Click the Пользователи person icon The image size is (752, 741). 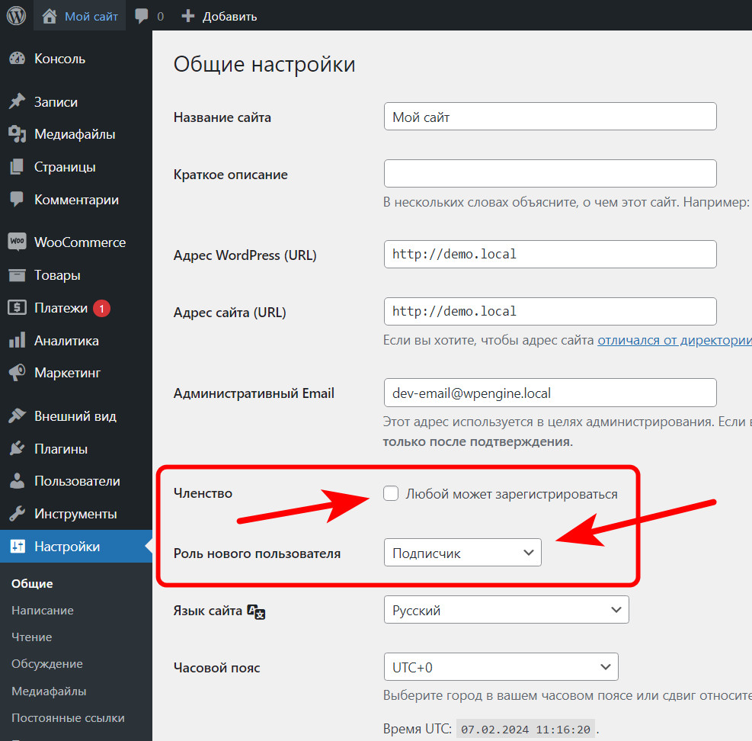pos(18,481)
